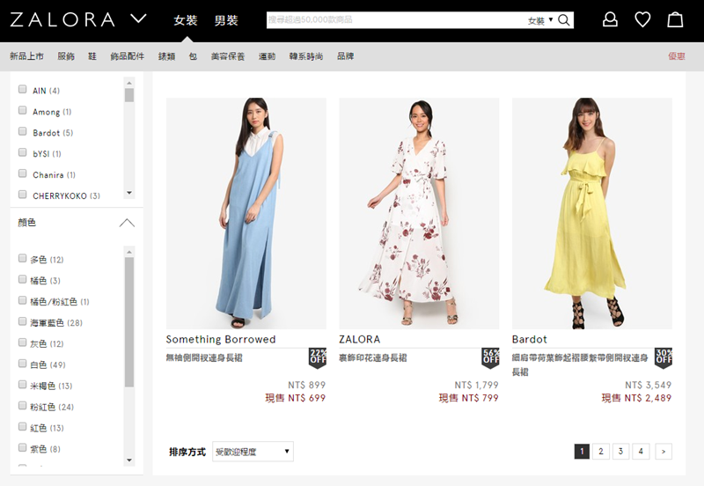The width and height of the screenshot is (704, 486).
Task: Open the 美容保養 menu
Action: [228, 56]
